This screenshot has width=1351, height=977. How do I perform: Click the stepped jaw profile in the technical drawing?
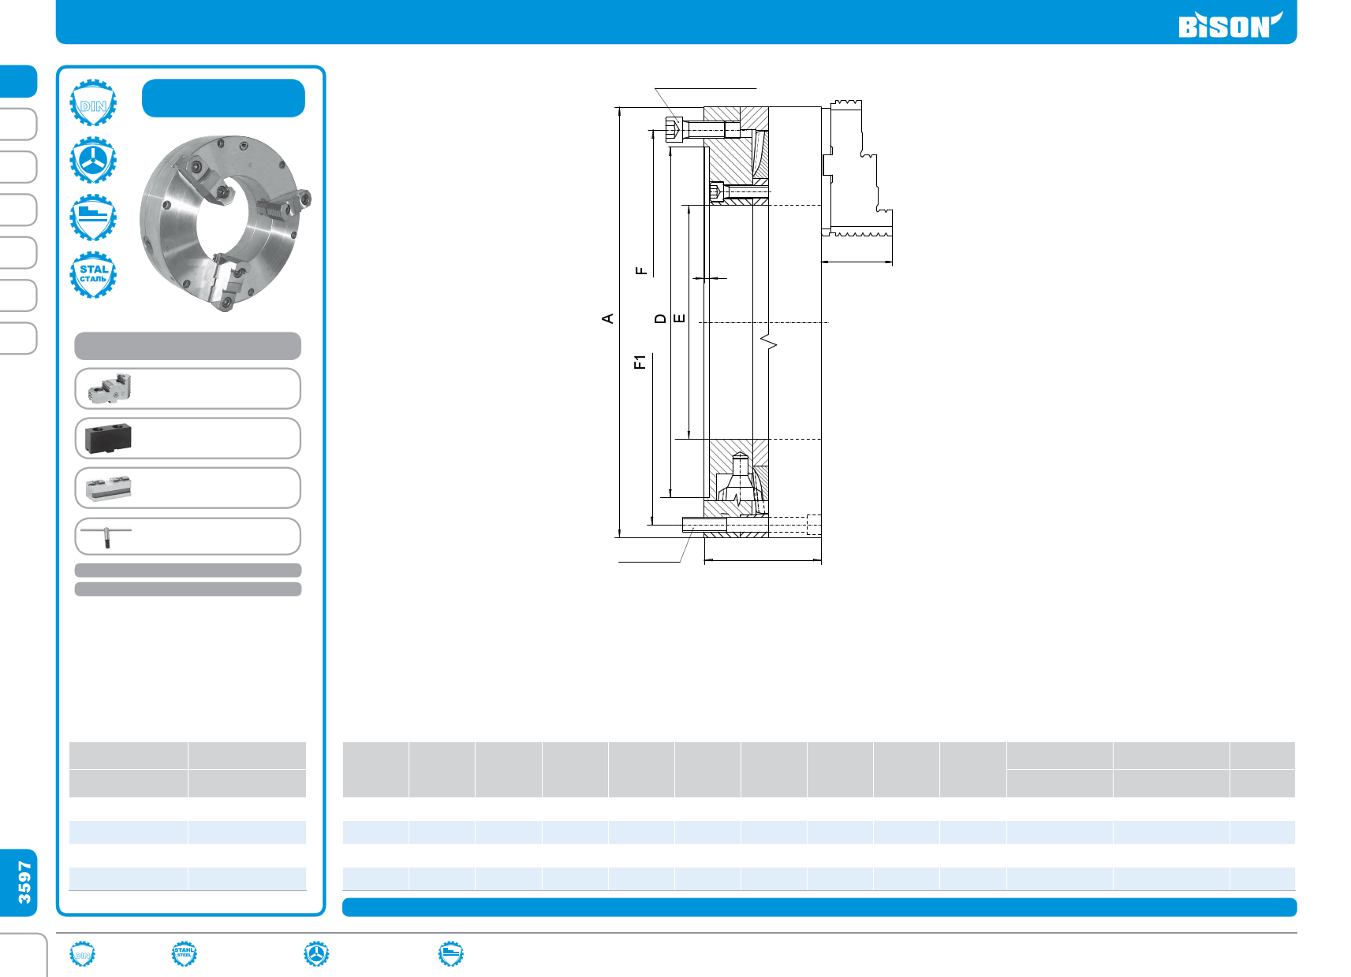click(857, 169)
